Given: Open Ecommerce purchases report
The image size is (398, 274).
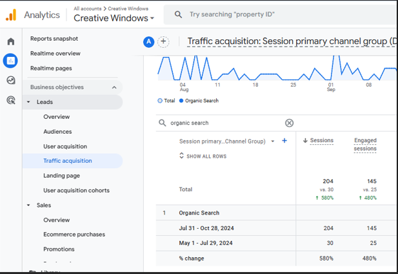Looking at the screenshot, I should click(x=74, y=235).
